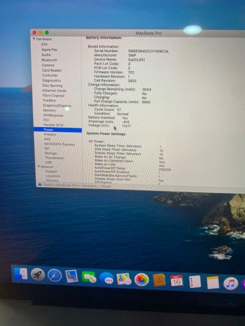Click the Firmware Version value 702
Image resolution: width=245 pixels, height=326 pixels.
[x=131, y=72]
